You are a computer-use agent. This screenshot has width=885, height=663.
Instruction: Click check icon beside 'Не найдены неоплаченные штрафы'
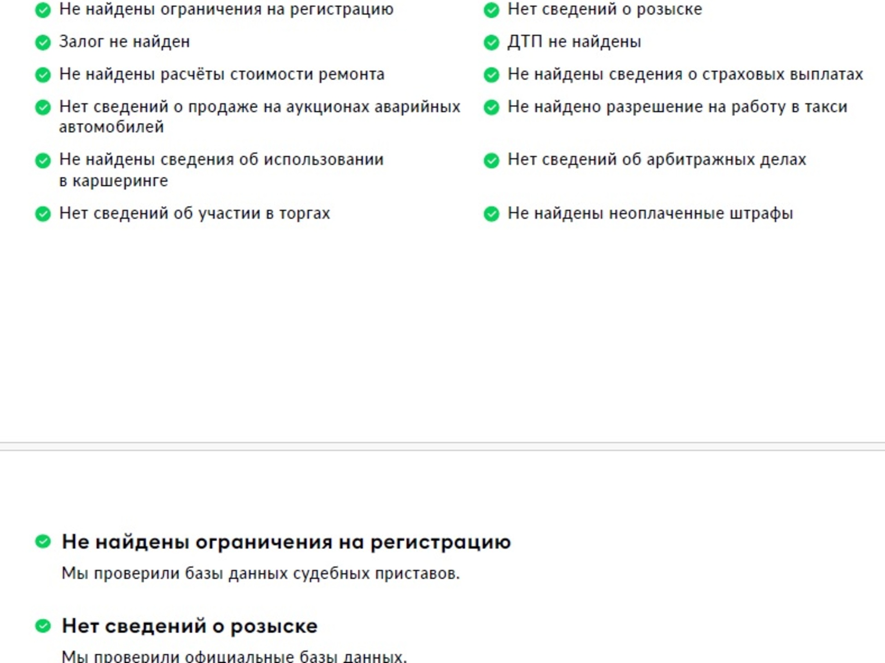click(x=491, y=214)
